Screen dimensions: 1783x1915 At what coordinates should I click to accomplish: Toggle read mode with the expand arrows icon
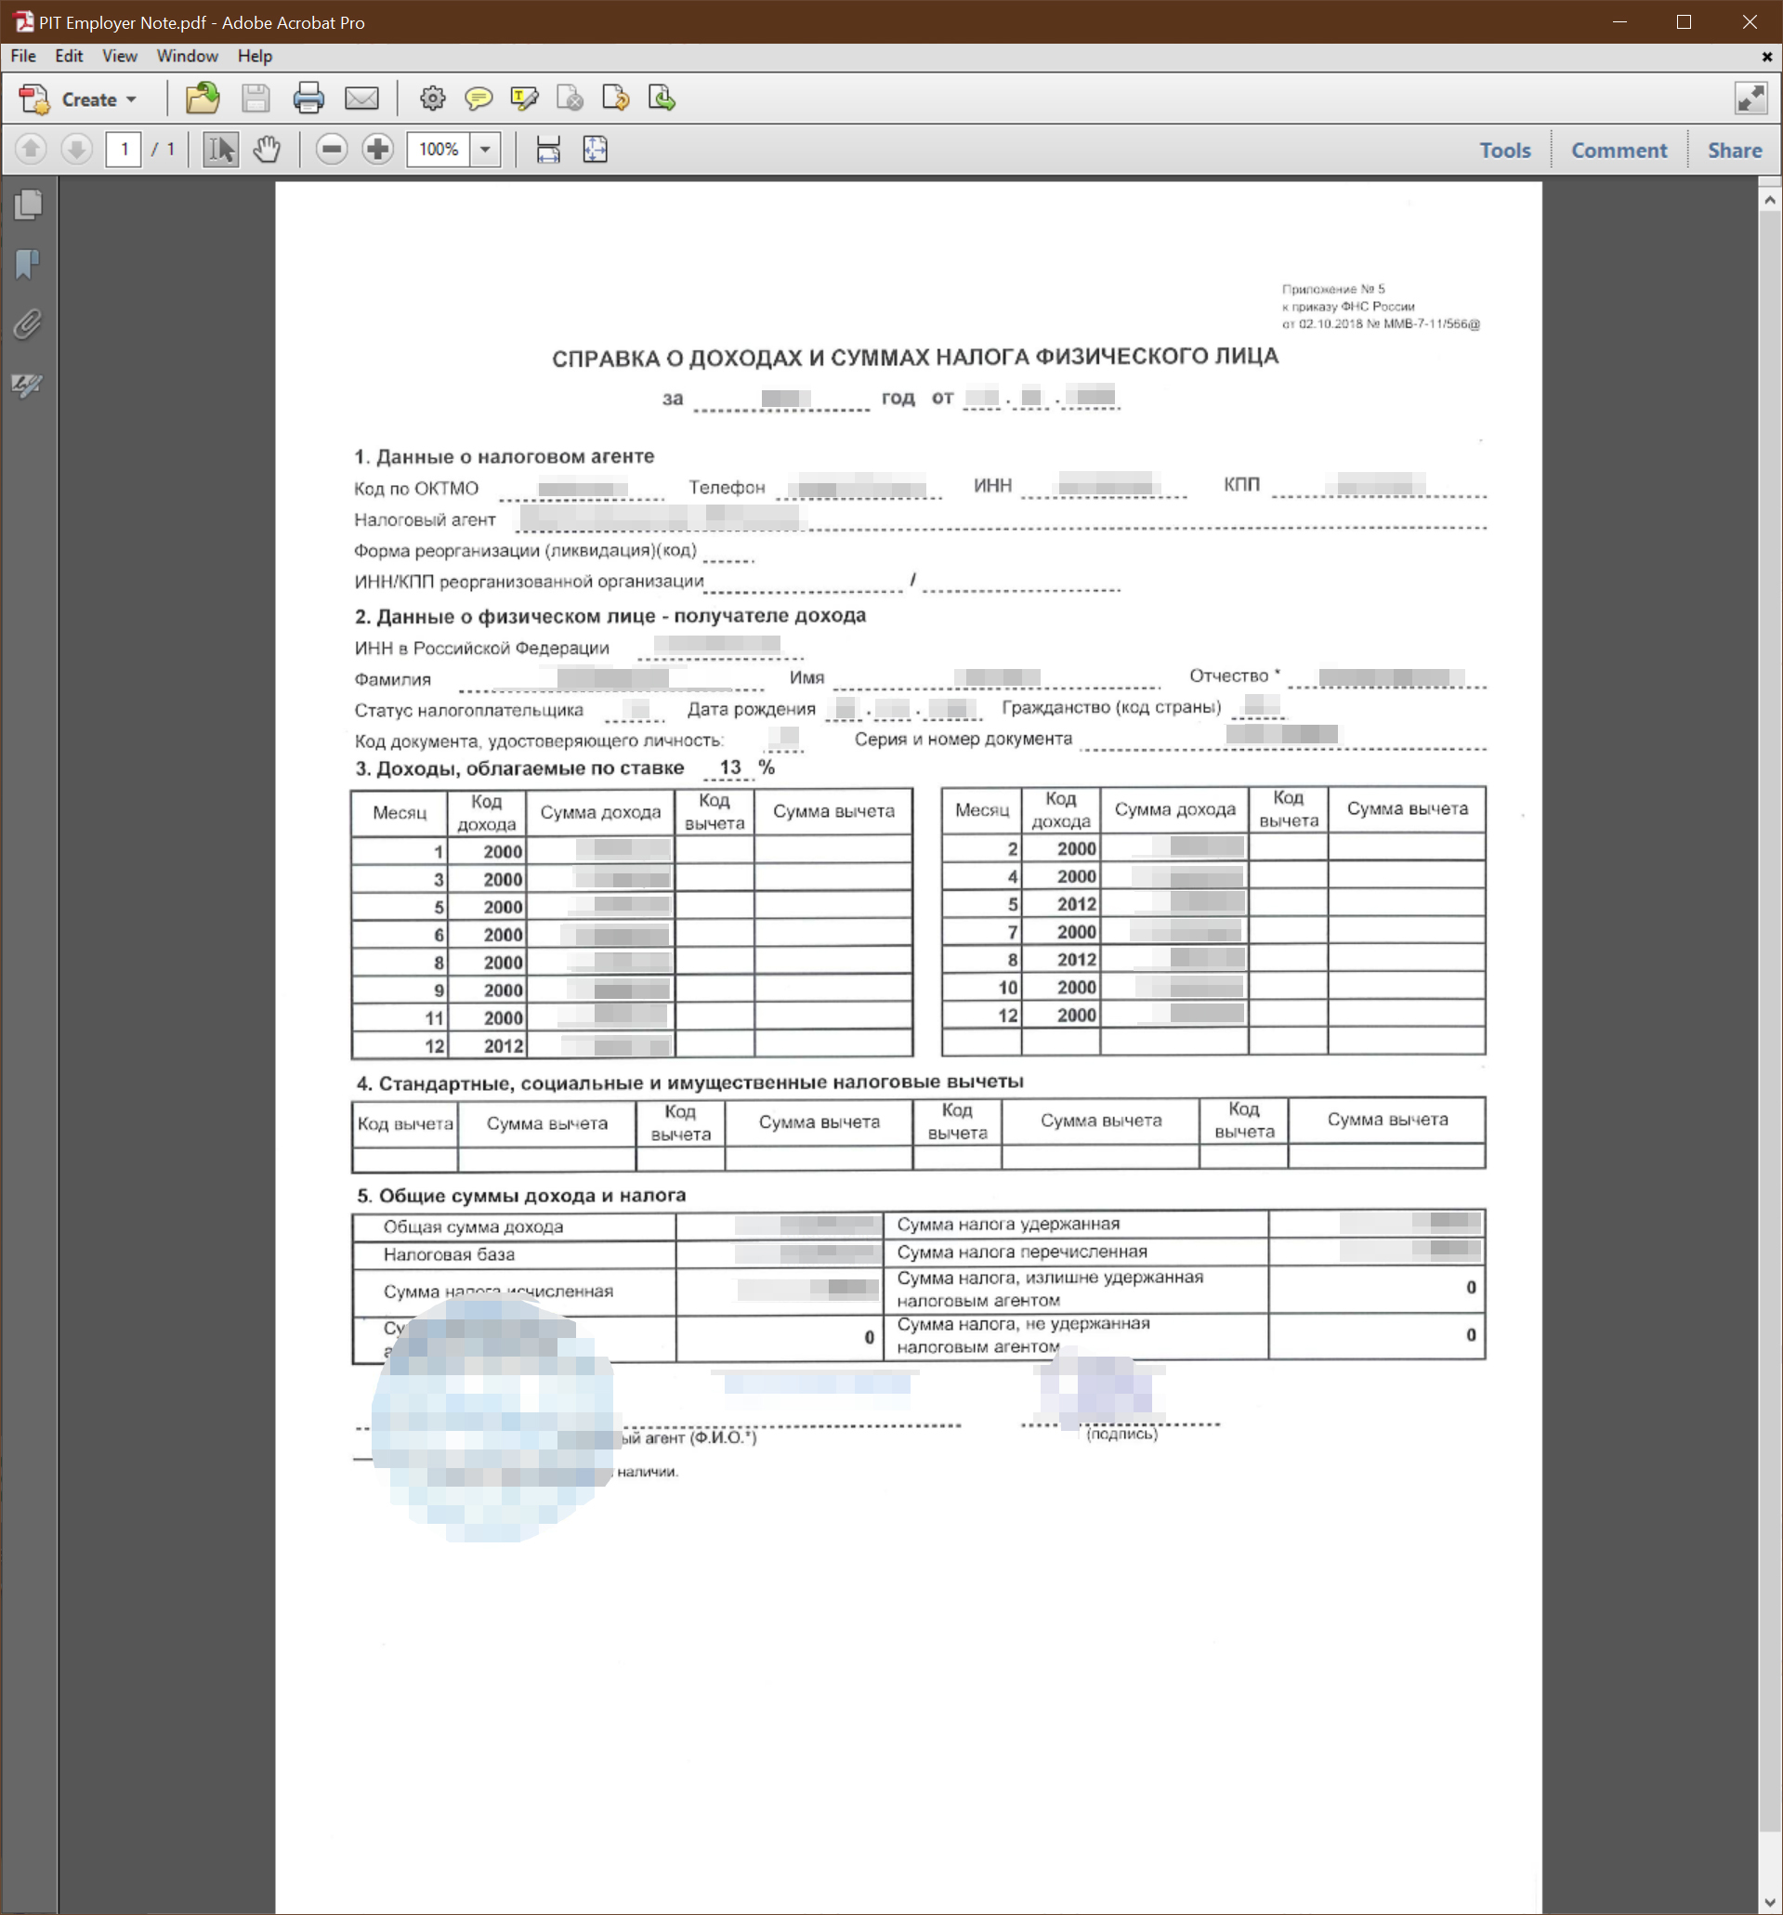pyautogui.click(x=1750, y=98)
